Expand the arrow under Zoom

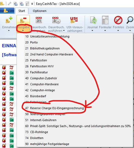click(130, 31)
